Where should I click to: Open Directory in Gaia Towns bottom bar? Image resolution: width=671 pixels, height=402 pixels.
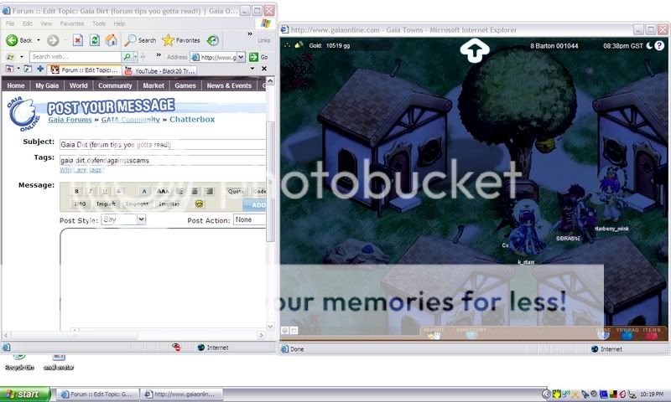pyautogui.click(x=471, y=333)
